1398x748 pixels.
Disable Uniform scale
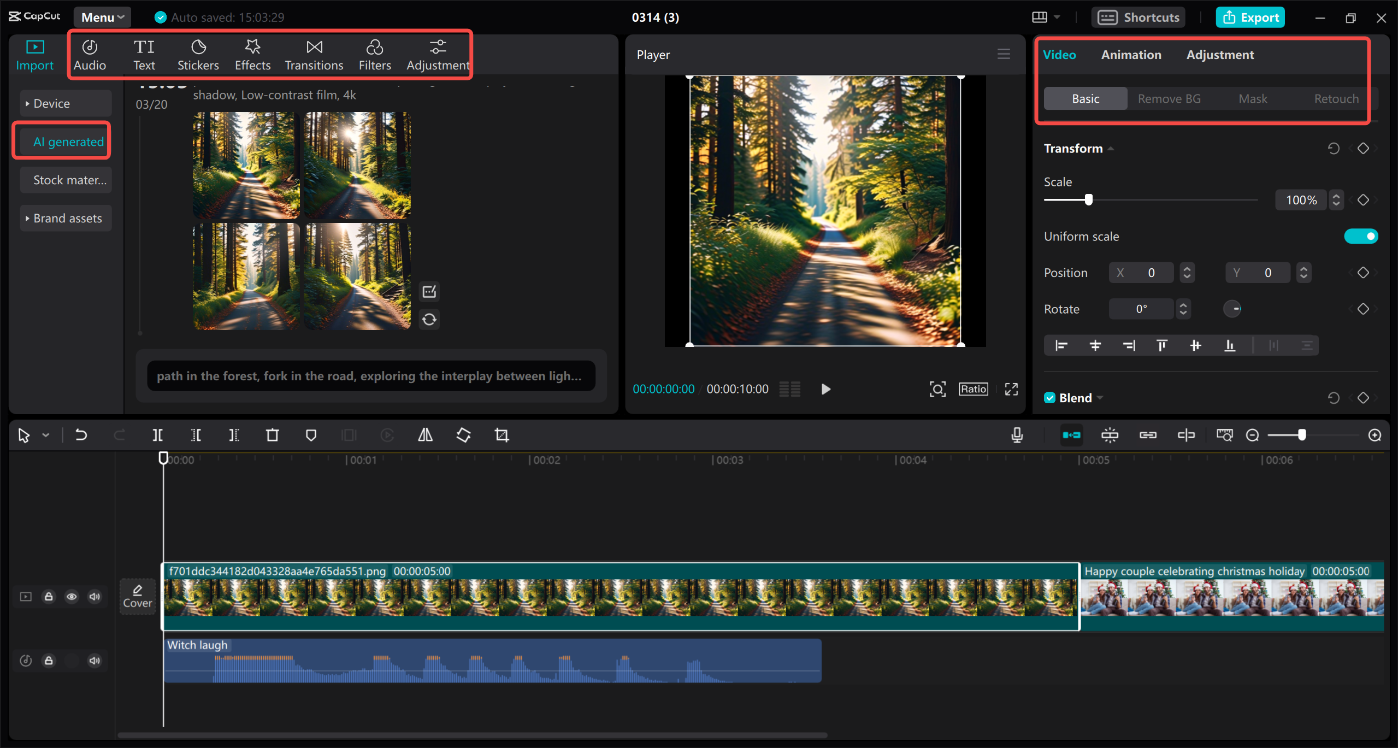pos(1360,236)
